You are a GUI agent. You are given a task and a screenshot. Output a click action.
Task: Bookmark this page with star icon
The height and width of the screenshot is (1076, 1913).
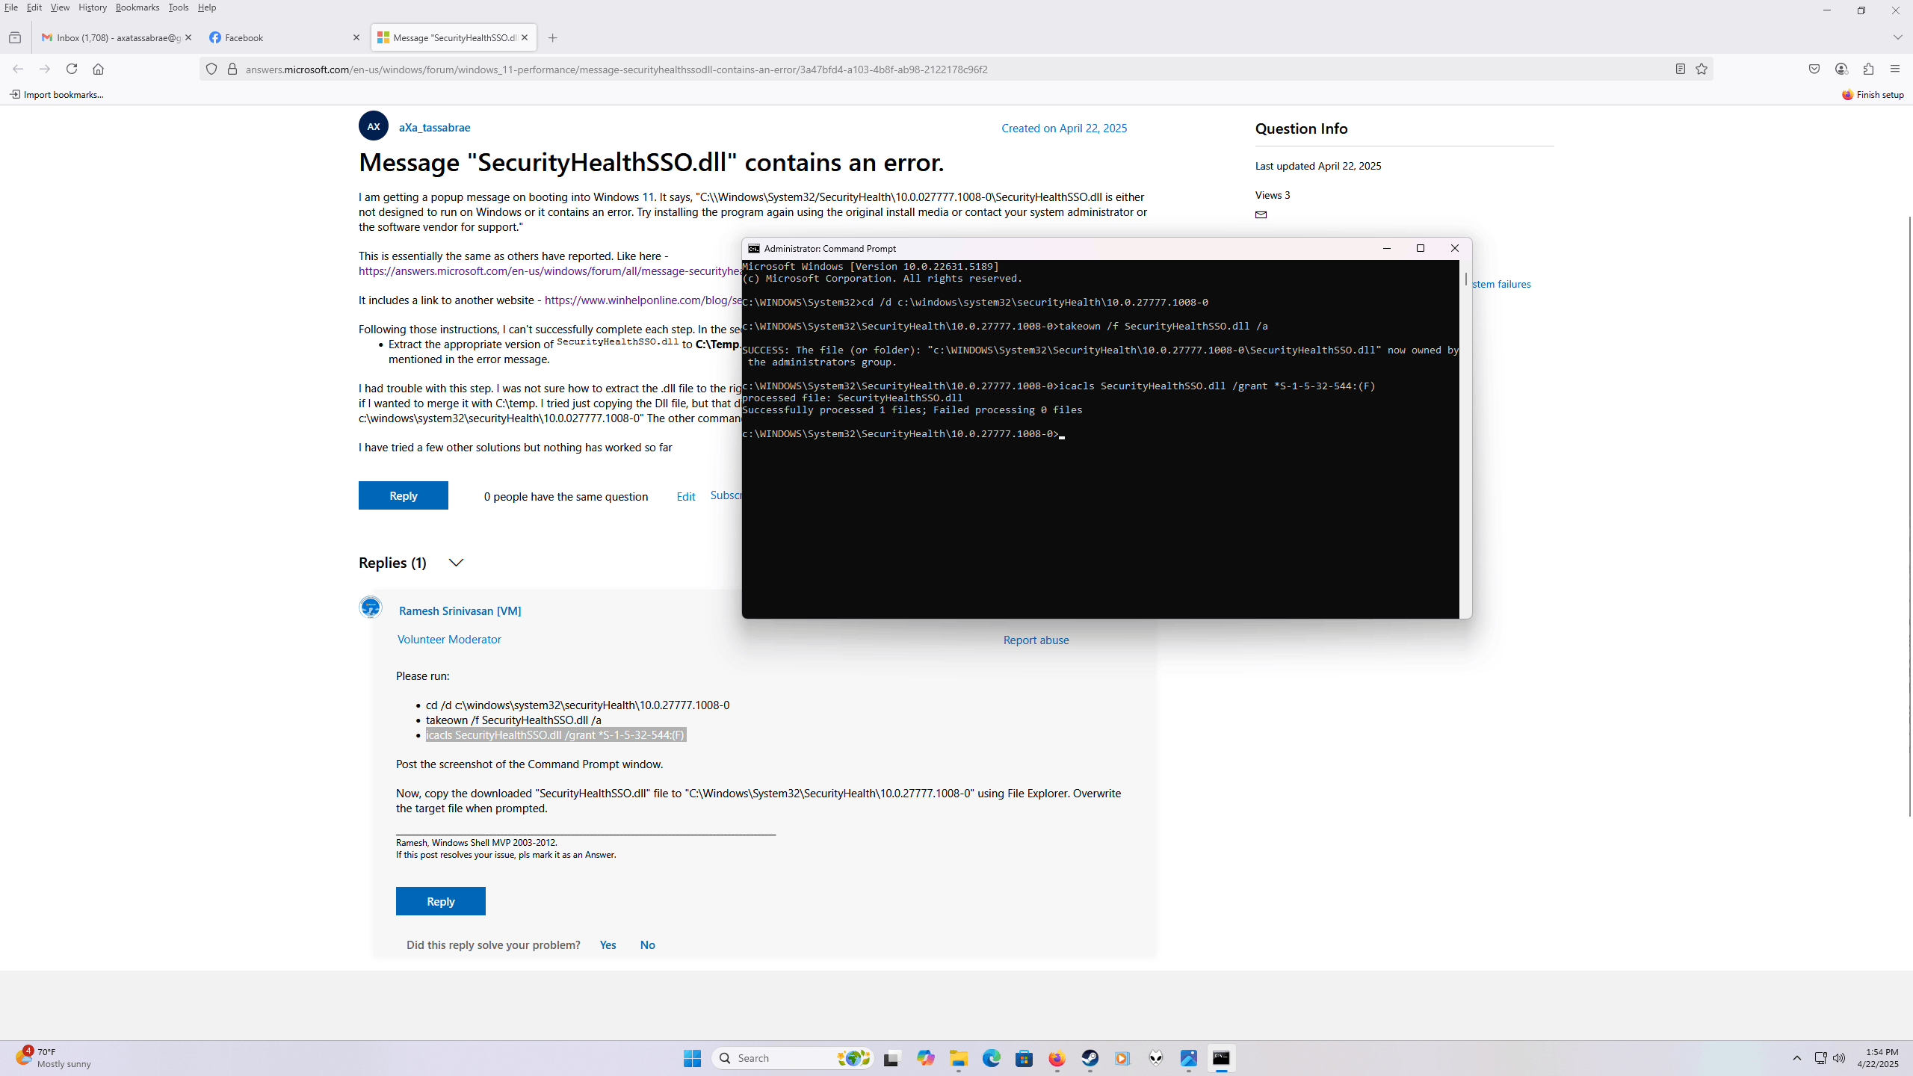(1702, 69)
